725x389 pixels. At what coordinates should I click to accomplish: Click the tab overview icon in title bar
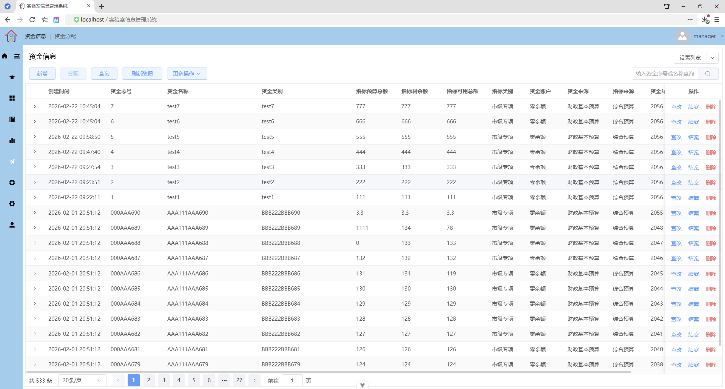point(667,6)
